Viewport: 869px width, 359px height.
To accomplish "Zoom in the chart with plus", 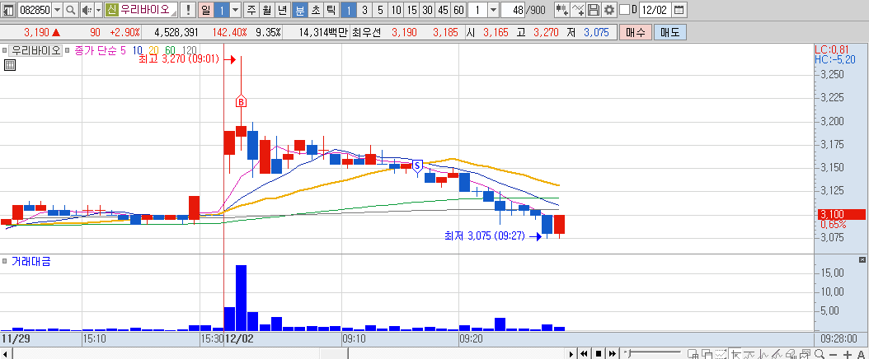I will click(x=847, y=355).
